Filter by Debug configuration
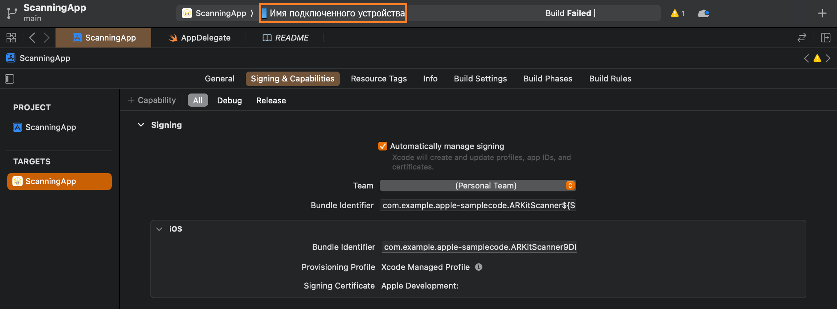This screenshot has height=309, width=837. [229, 100]
